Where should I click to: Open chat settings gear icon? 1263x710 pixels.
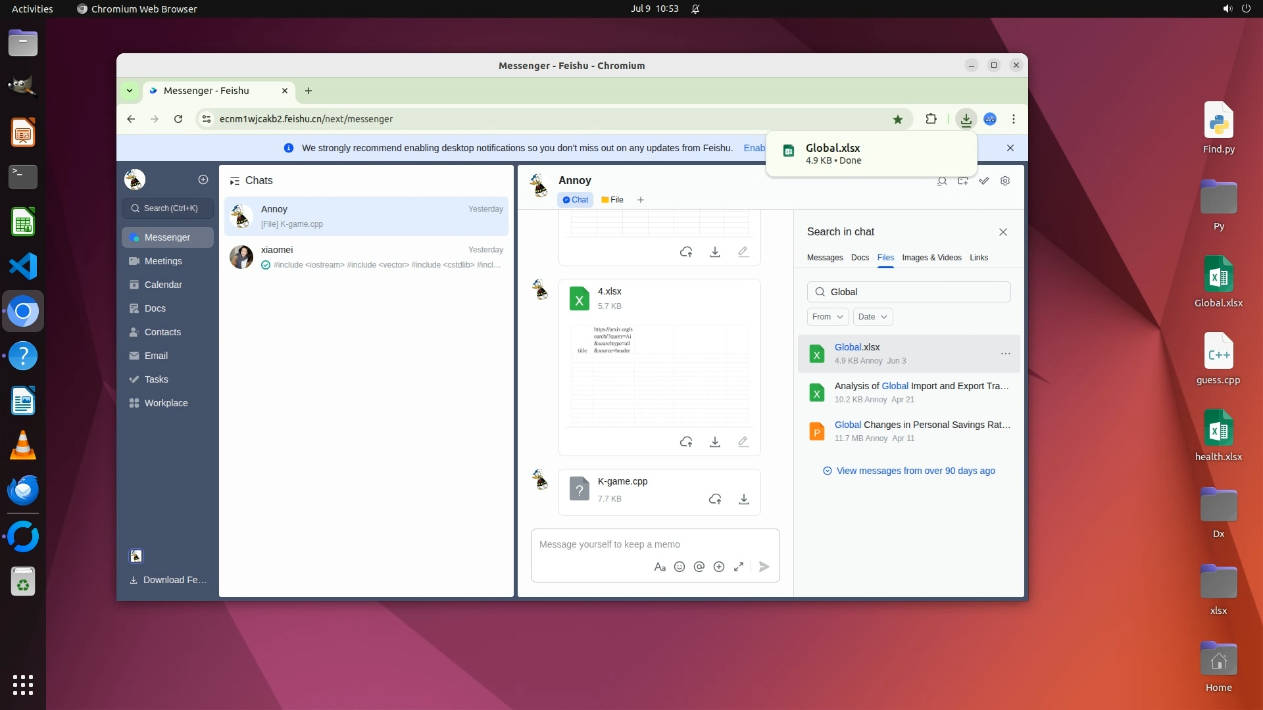click(x=1005, y=181)
